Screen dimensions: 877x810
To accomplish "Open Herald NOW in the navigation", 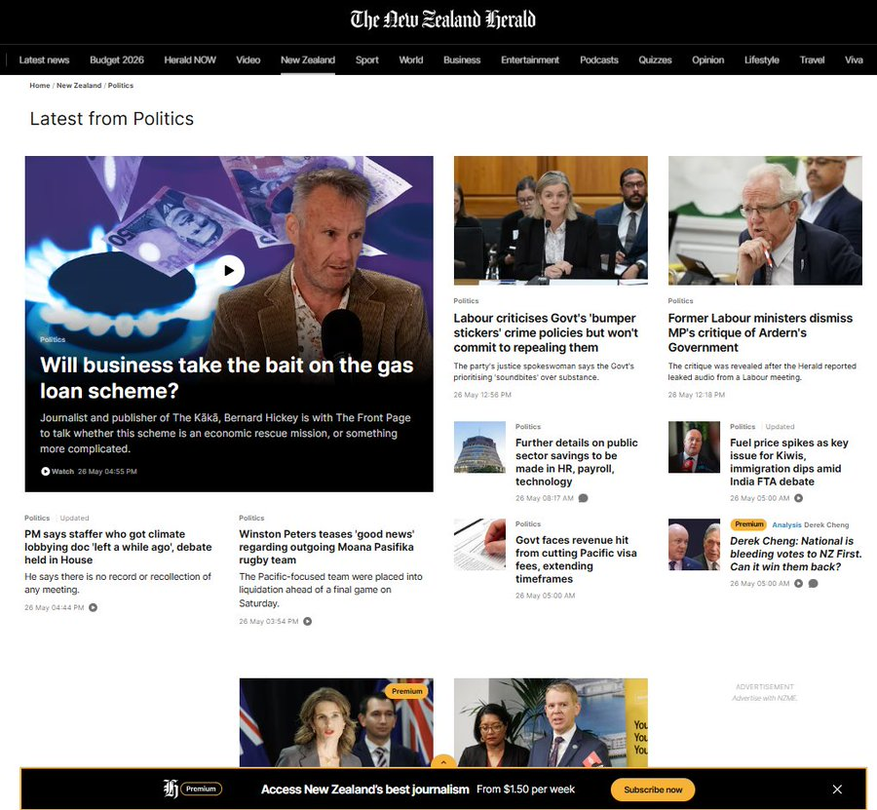I will click(190, 59).
